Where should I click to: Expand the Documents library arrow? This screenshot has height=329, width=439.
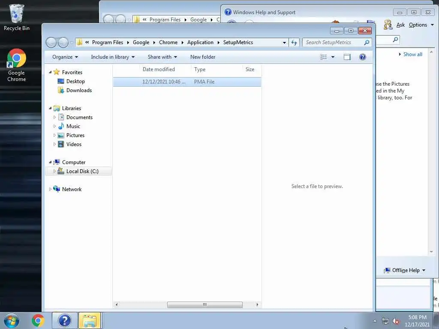click(54, 117)
